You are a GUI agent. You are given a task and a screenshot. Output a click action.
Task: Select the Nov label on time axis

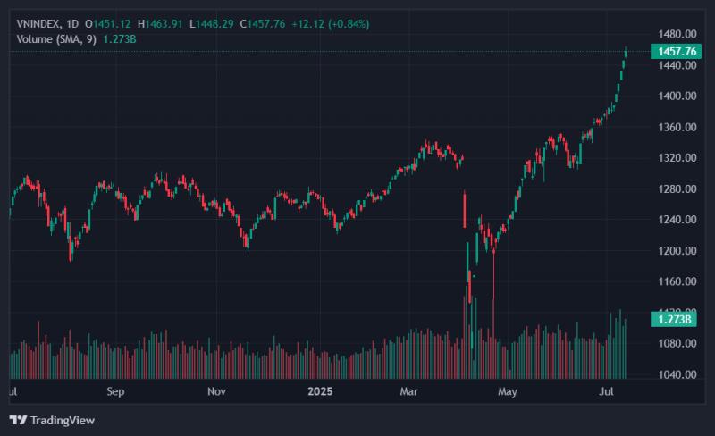click(x=216, y=391)
